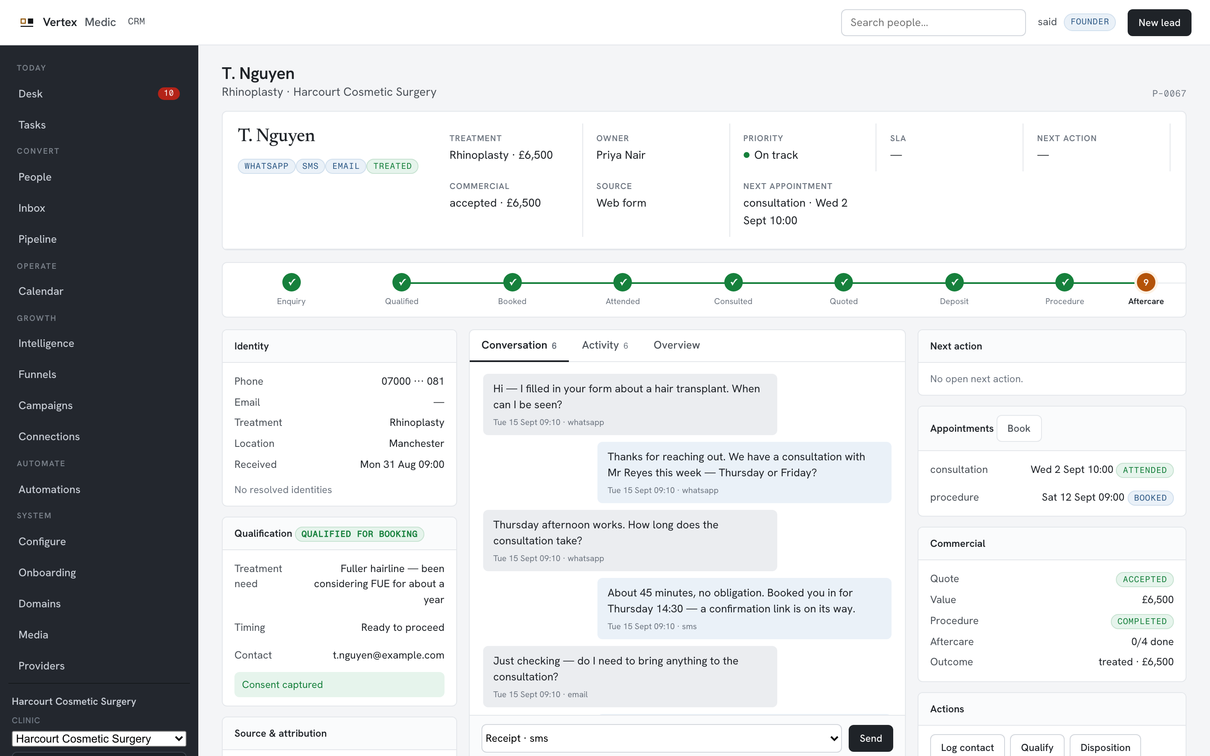The width and height of the screenshot is (1210, 756).
Task: Open People in the sidebar
Action: pos(99,177)
